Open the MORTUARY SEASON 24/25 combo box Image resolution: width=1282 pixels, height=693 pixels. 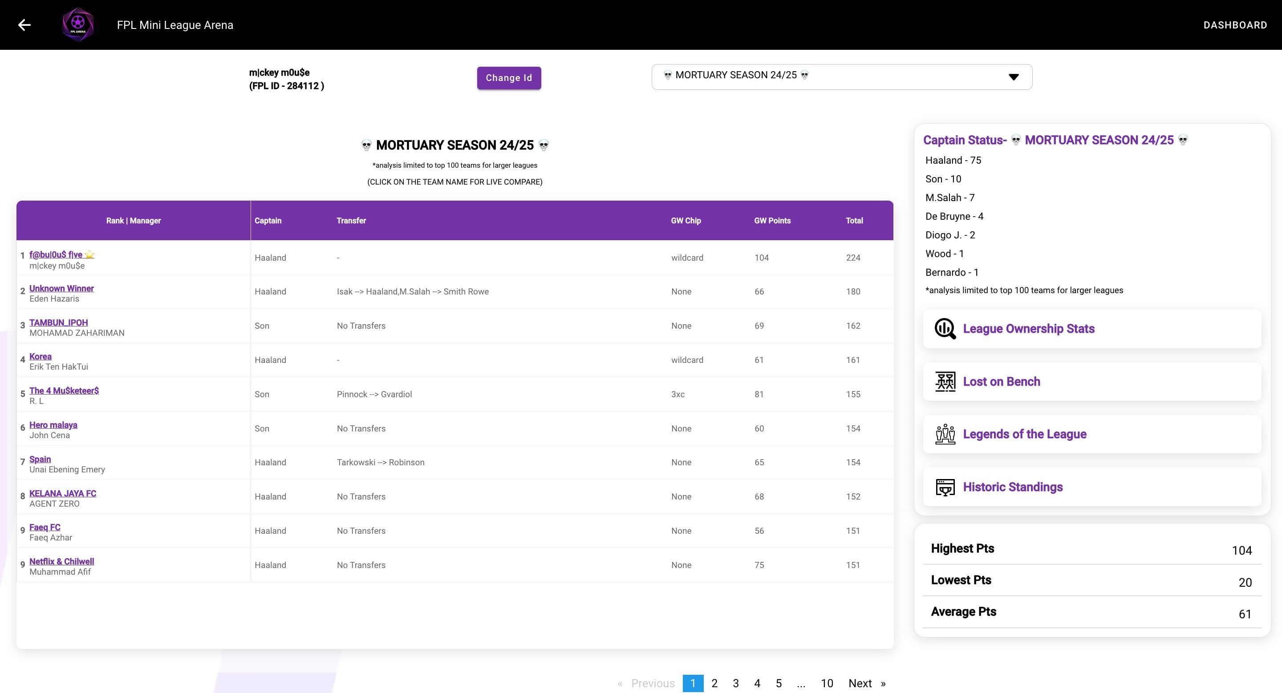[842, 77]
